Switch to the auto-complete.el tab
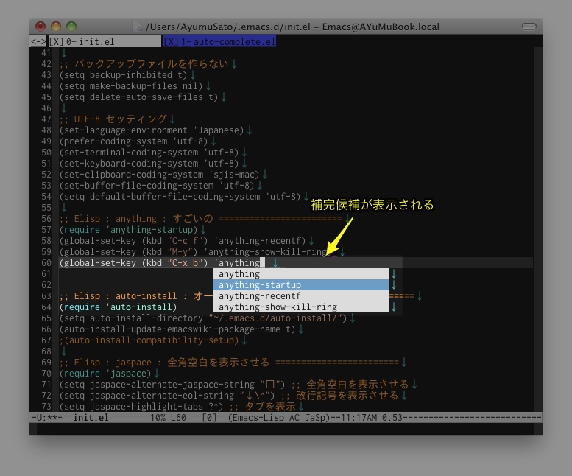This screenshot has width=572, height=476. (234, 42)
